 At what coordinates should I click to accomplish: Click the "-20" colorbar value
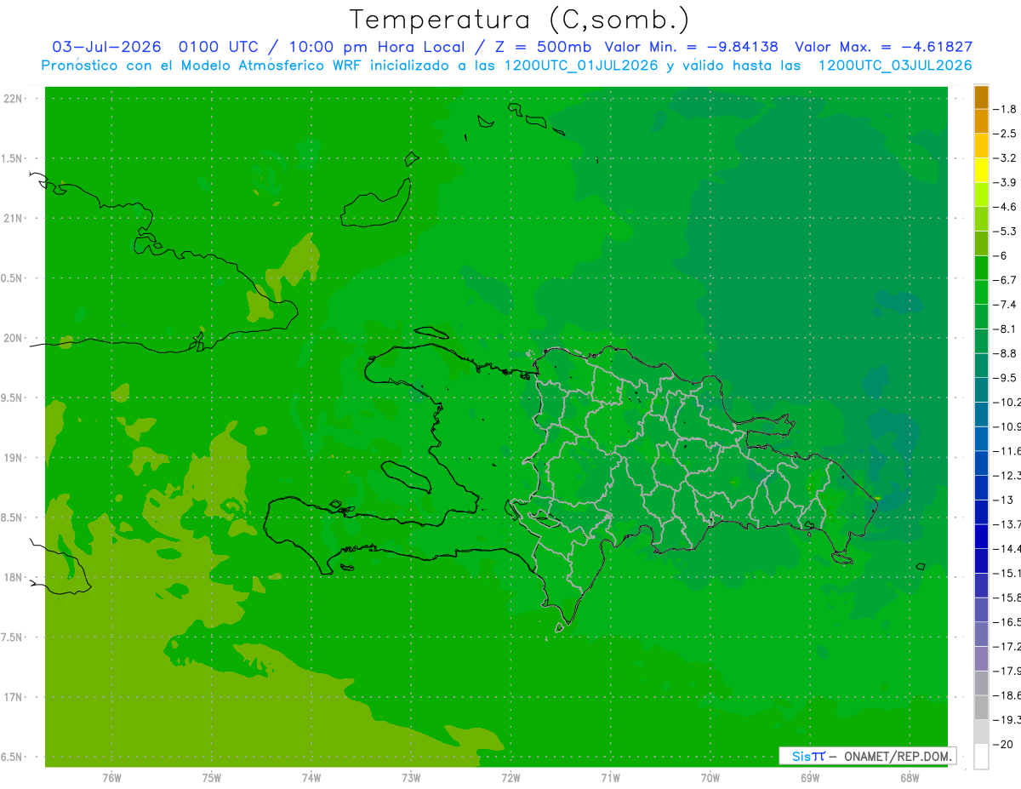point(1002,745)
